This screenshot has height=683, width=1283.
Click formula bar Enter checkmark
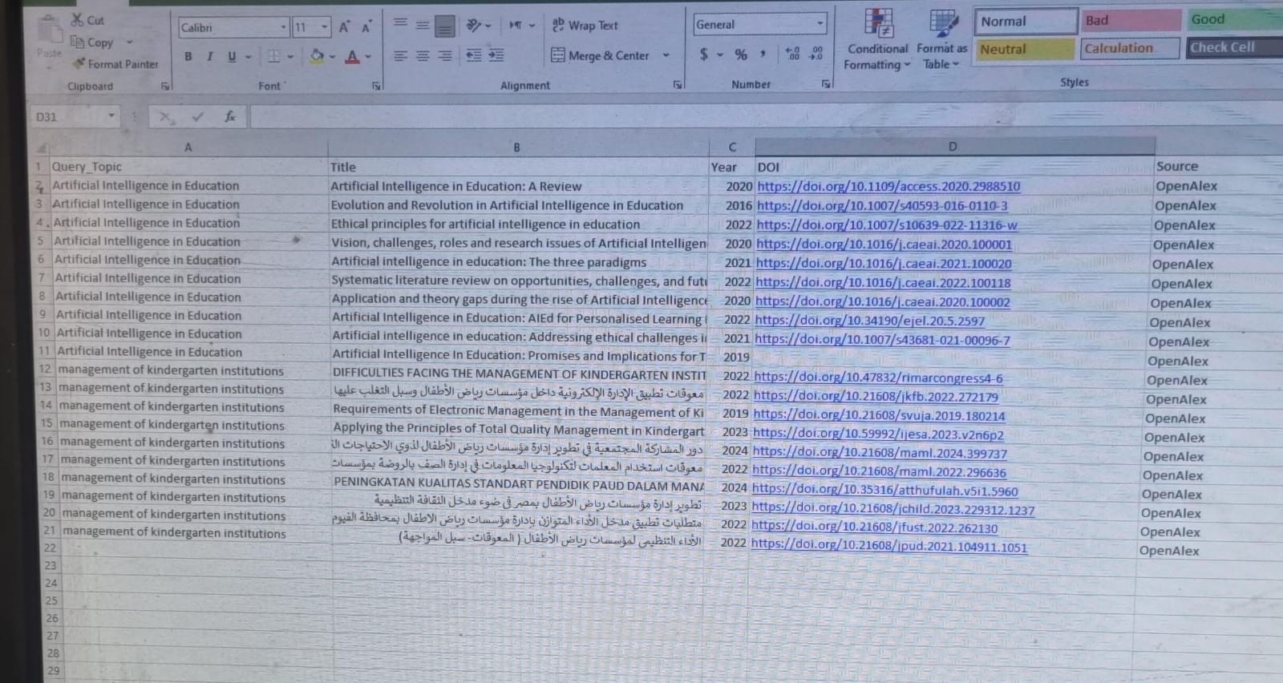point(197,117)
